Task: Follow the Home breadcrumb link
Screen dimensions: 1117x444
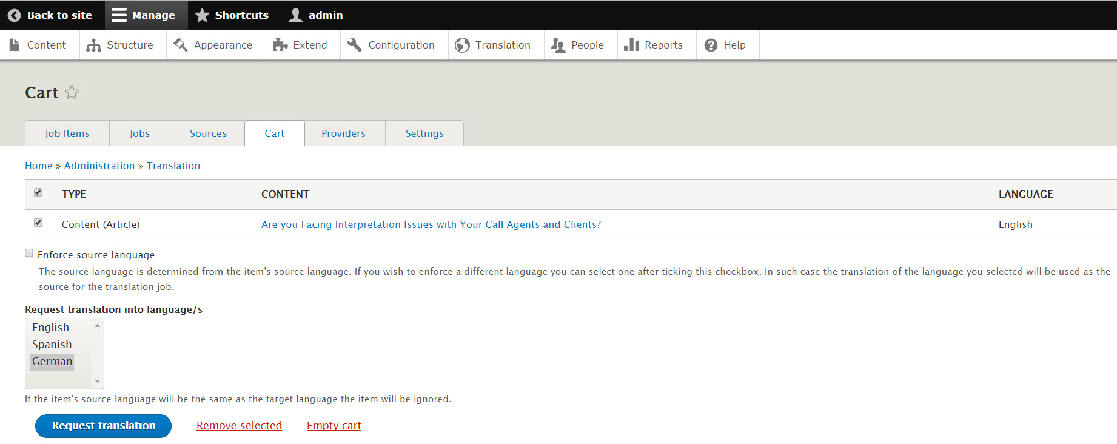Action: (39, 166)
